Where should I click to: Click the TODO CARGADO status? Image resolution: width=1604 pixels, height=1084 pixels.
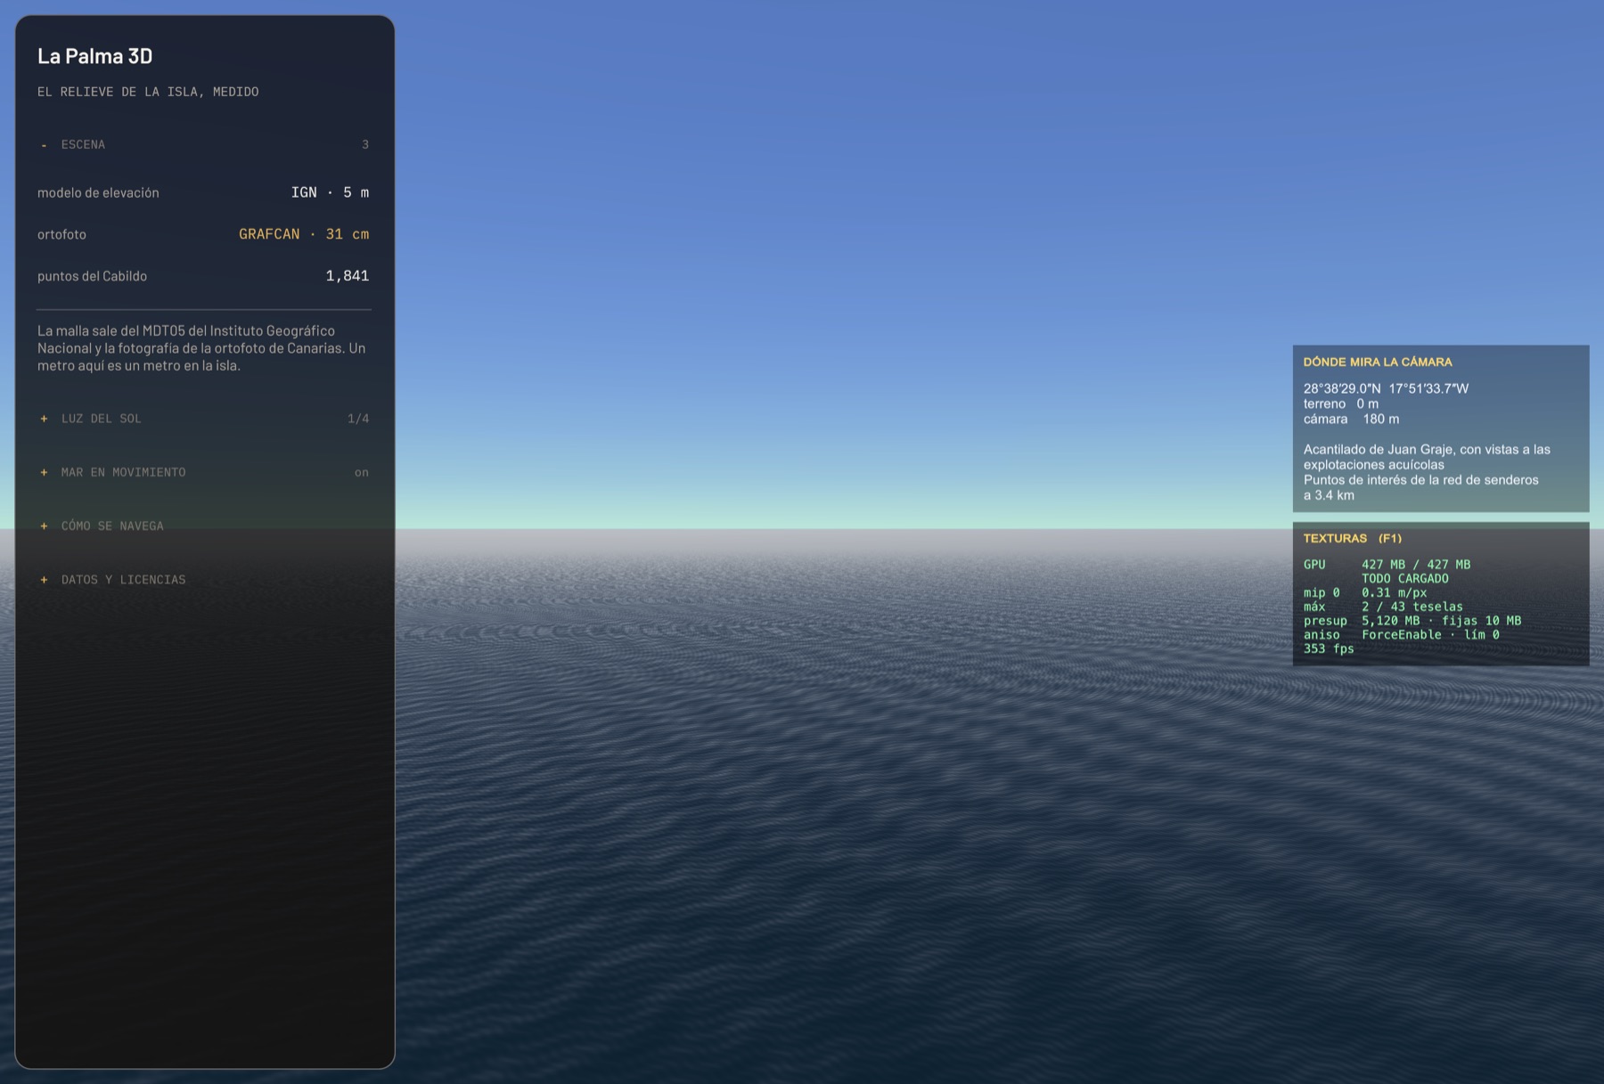pos(1404,579)
